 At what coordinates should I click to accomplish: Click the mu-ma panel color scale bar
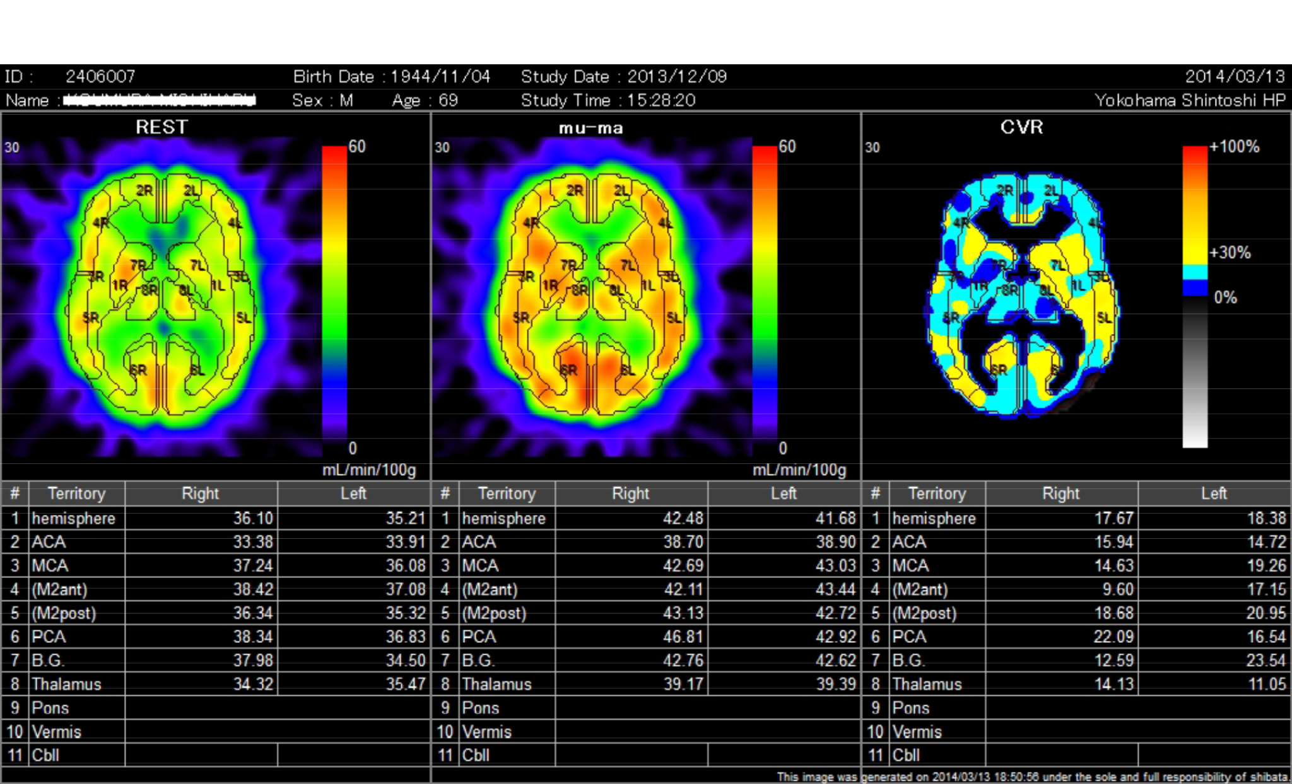[x=765, y=296]
